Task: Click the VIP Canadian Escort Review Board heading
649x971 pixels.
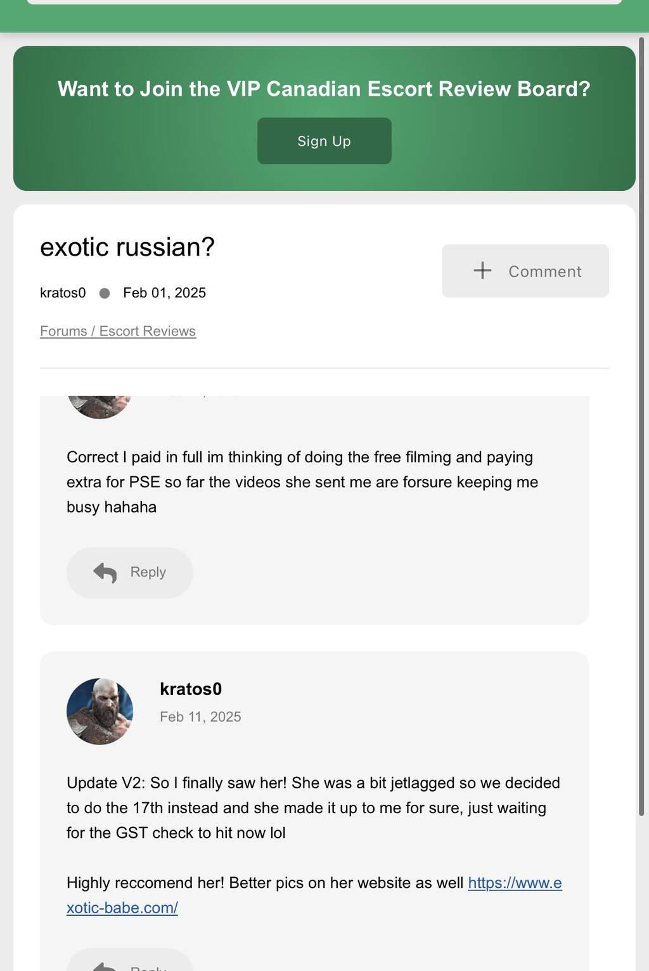Action: [x=324, y=89]
